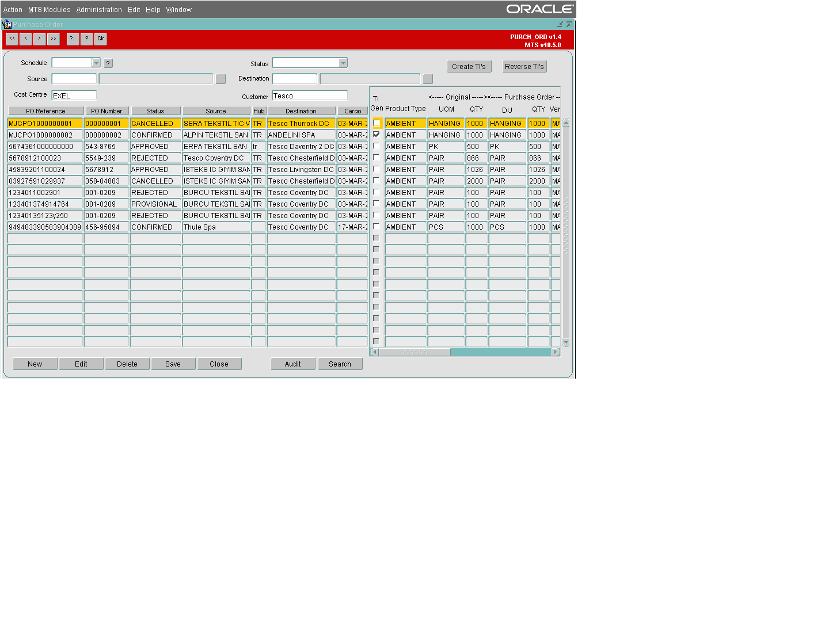The height and width of the screenshot is (618, 825).
Task: Click the Cargo column header
Action: 353,111
